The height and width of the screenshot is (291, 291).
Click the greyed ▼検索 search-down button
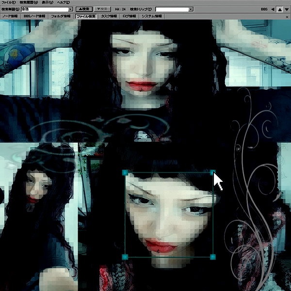tap(102, 9)
